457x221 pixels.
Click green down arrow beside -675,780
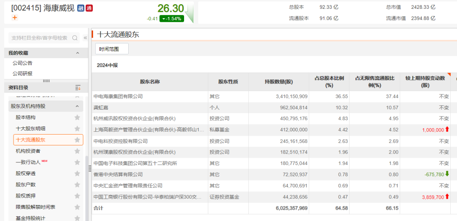tap(447, 174)
